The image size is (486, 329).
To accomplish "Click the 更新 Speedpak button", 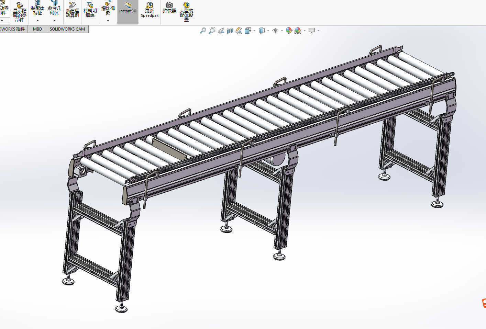I will [x=150, y=10].
